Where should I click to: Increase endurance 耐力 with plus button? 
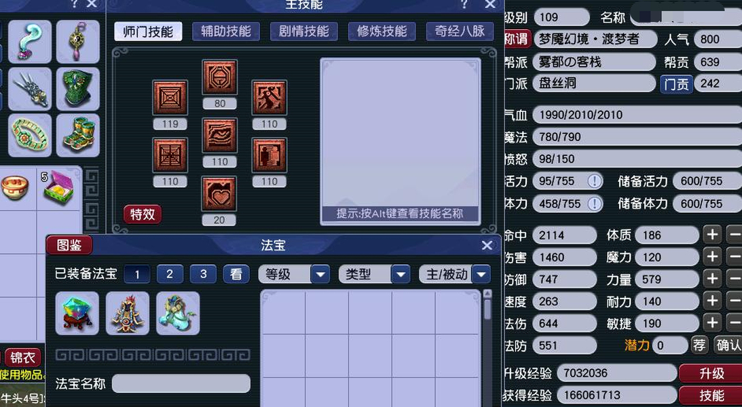coord(712,301)
